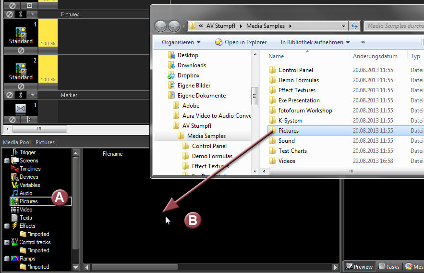
Task: Open the address bar history dropdown
Action: coord(343,26)
